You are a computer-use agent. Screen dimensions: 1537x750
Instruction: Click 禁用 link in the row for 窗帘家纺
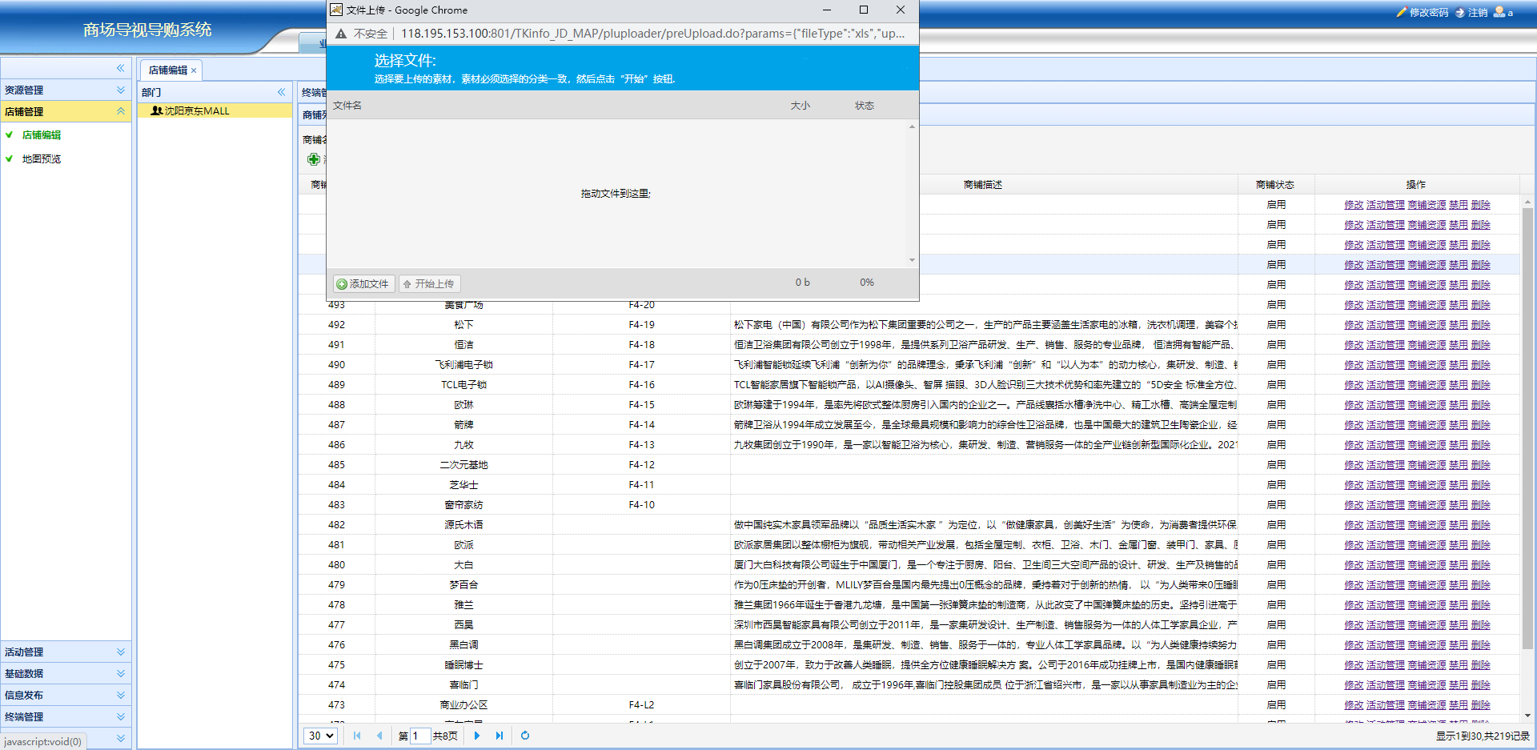(1459, 505)
